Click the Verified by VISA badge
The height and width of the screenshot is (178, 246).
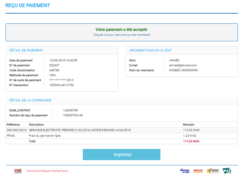185,171
